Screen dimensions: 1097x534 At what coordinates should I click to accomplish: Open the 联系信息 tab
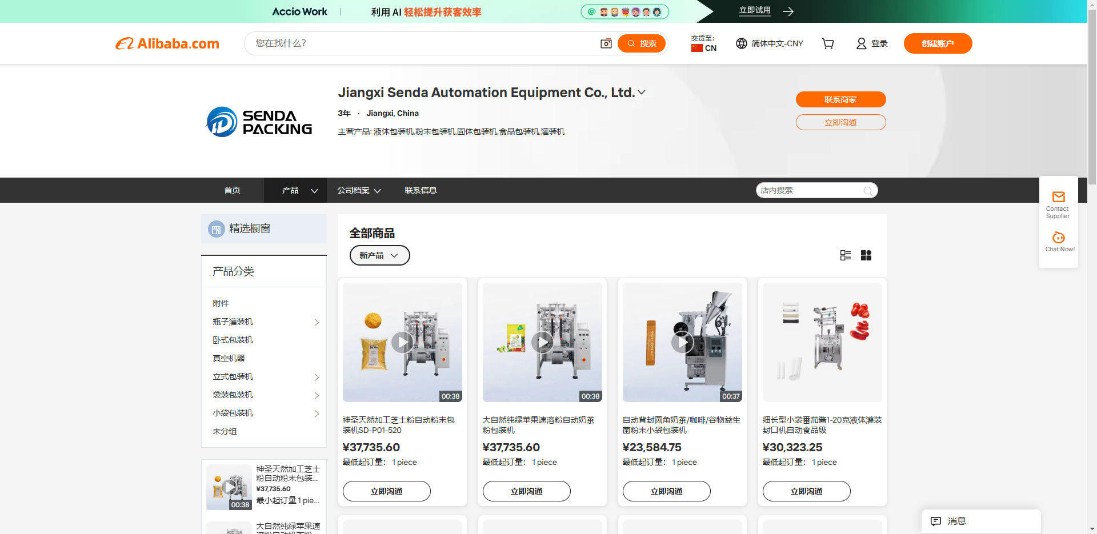[x=421, y=190]
